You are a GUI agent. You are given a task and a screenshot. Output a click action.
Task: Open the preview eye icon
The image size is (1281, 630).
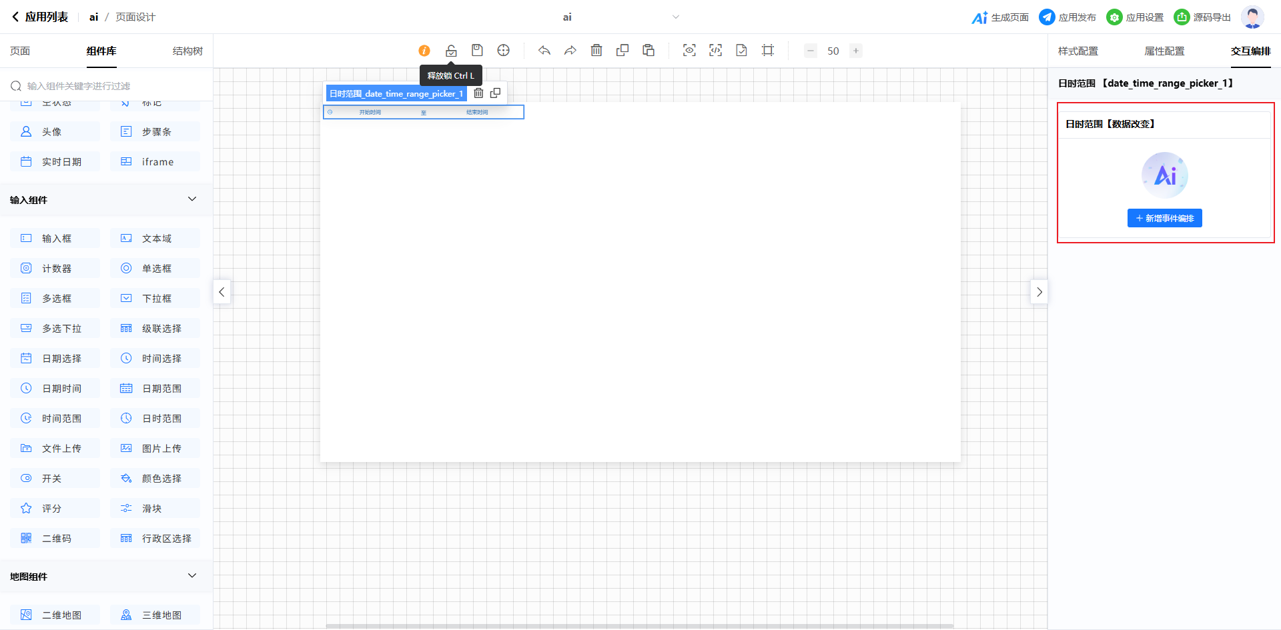click(x=689, y=51)
